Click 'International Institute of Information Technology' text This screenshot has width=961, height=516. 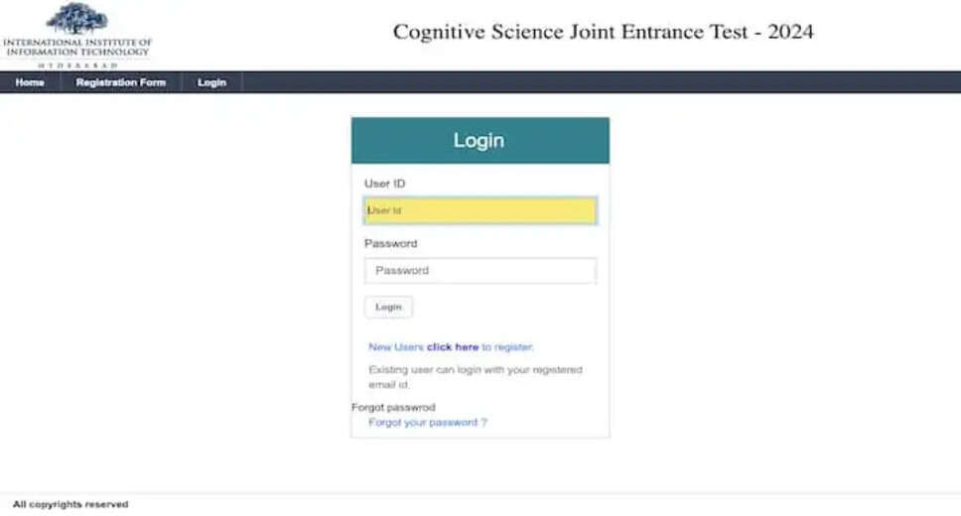(x=77, y=48)
